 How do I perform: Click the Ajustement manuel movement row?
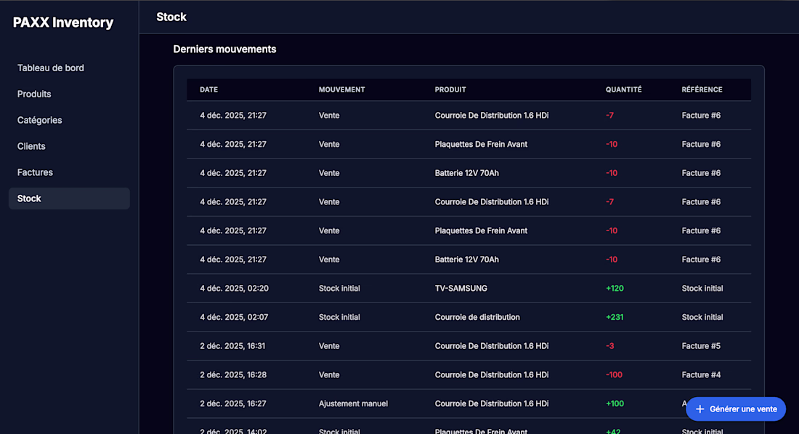(353, 404)
